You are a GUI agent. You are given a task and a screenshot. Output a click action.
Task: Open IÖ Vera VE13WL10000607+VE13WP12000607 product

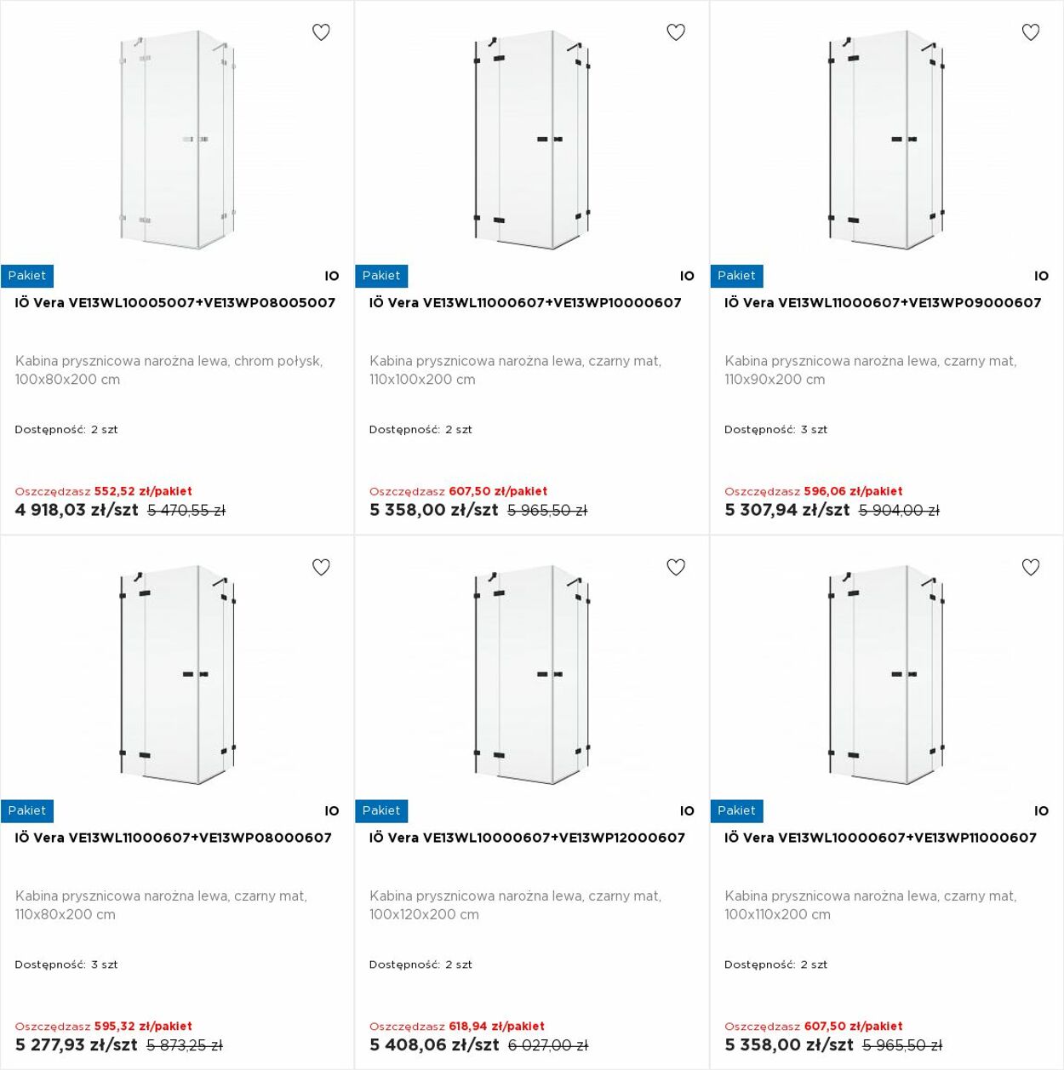pyautogui.click(x=527, y=838)
